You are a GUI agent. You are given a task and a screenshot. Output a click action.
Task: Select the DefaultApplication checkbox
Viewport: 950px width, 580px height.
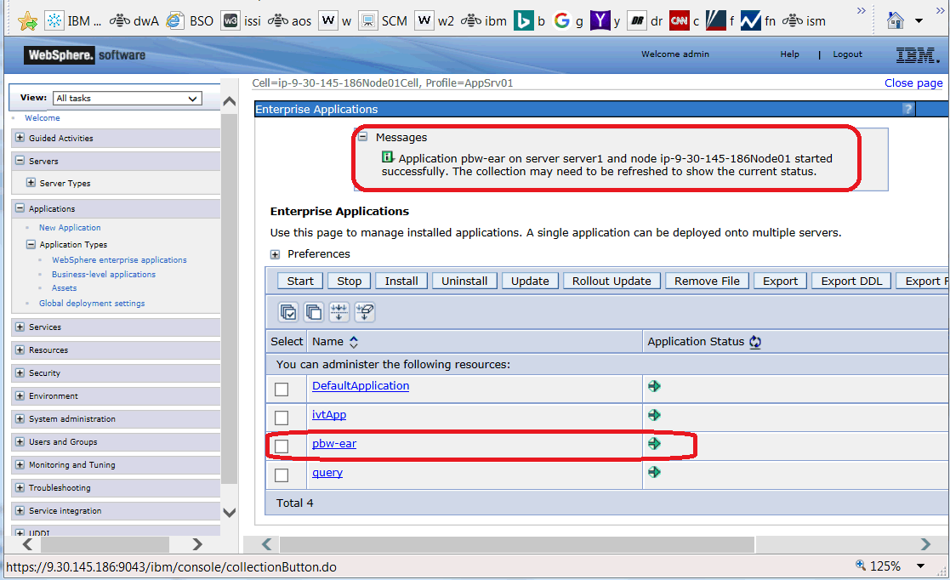tap(282, 390)
